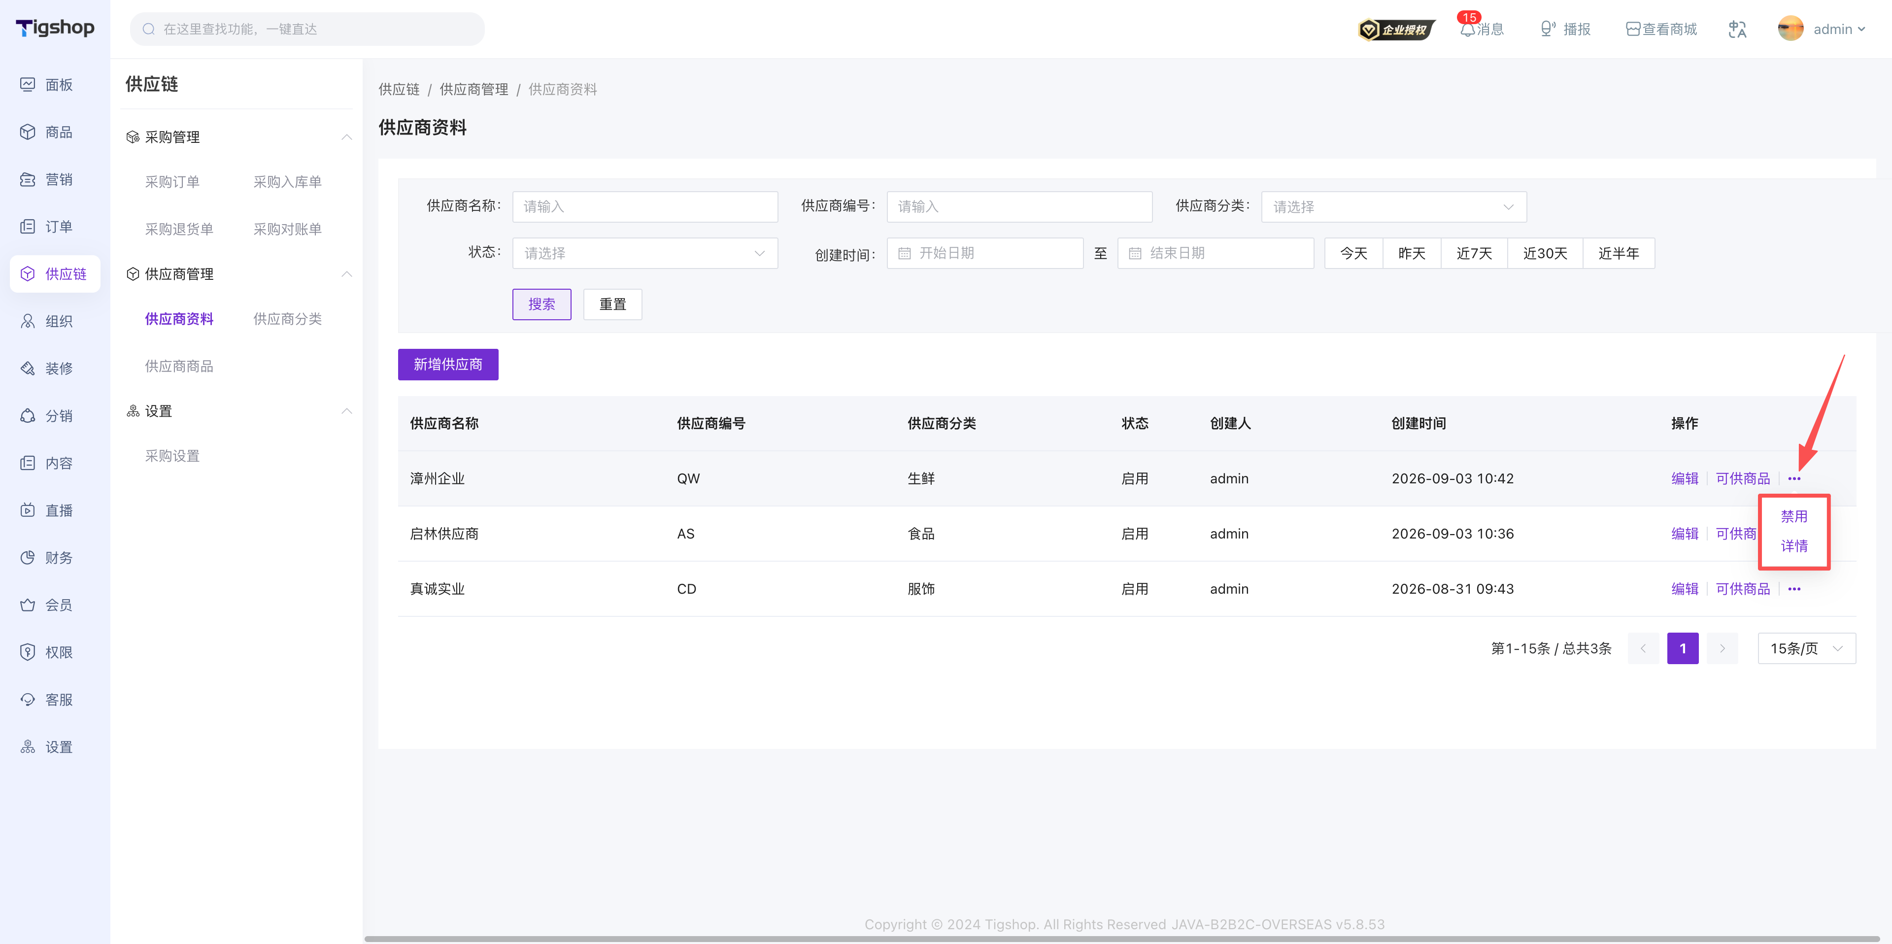Go to 供应商商品 submenu
The image size is (1892, 944).
(x=179, y=367)
